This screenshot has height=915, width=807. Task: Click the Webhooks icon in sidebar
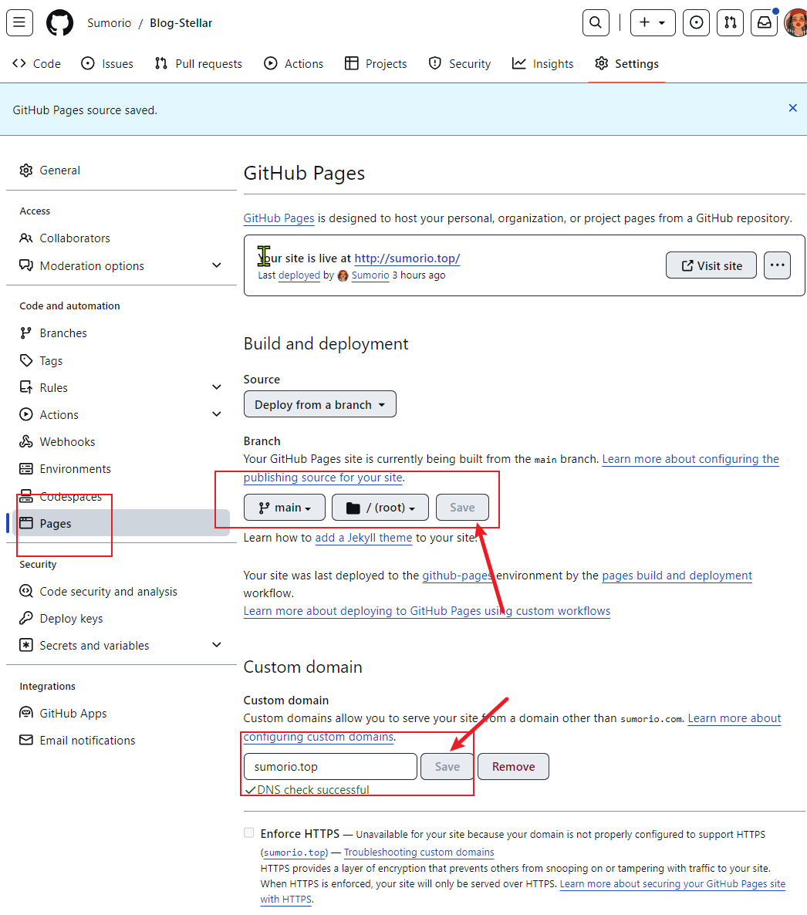[x=25, y=442]
